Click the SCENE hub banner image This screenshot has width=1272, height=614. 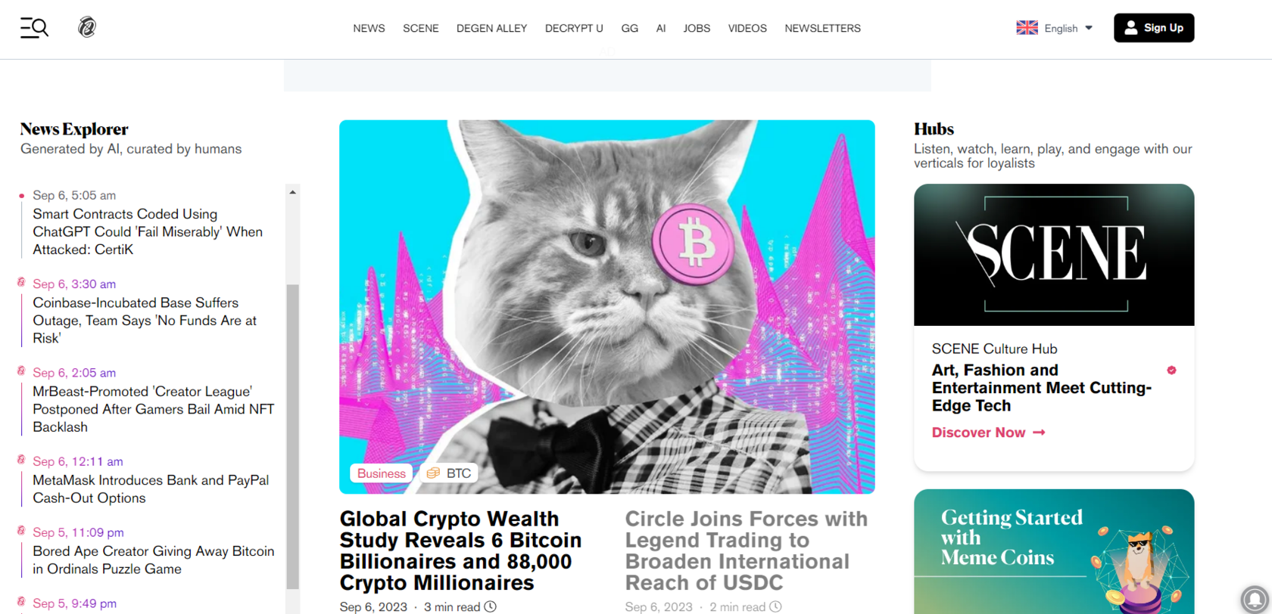(1054, 255)
